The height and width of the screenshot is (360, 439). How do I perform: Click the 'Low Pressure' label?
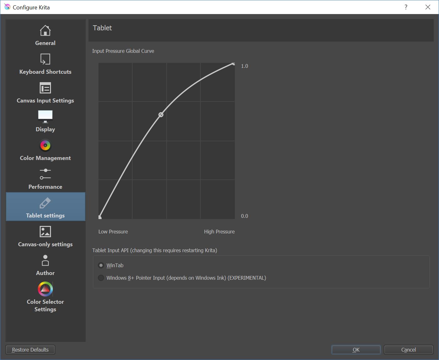(113, 232)
